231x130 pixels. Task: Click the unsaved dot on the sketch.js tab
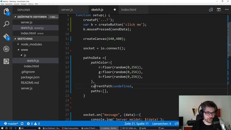(115, 10)
